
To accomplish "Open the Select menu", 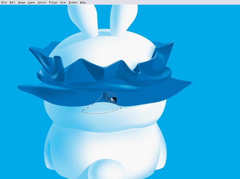I will pos(42,2).
